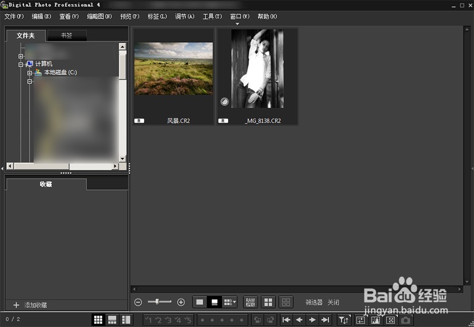Click the edited-mark icon on _MG_8138.CR2

224,101
